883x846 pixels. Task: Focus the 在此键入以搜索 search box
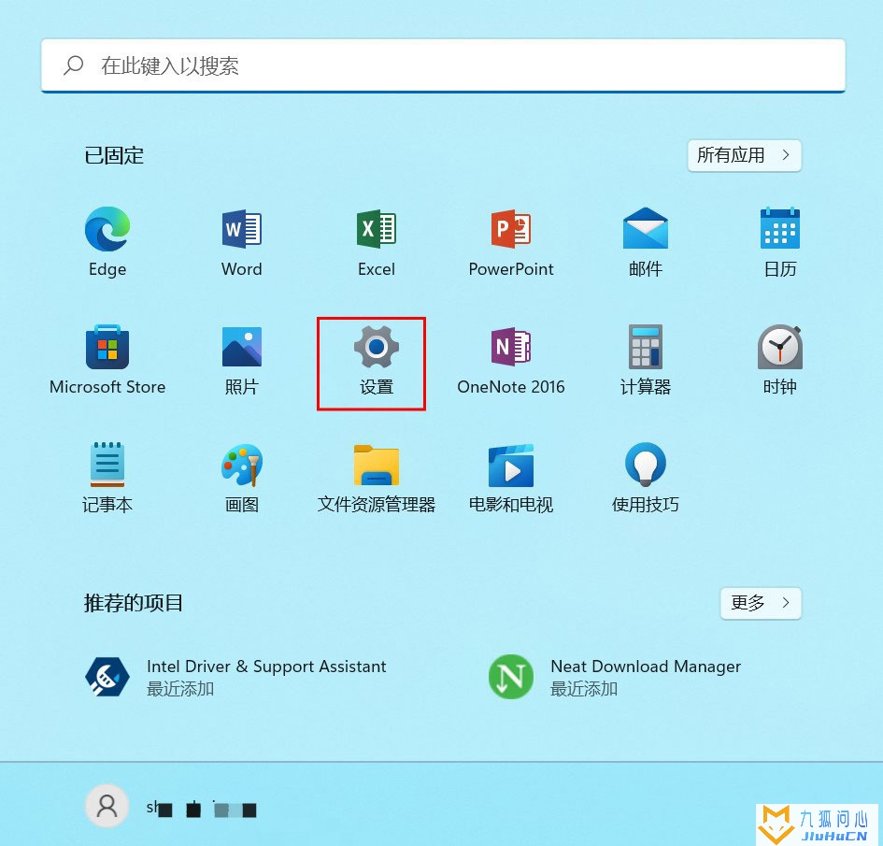[443, 65]
